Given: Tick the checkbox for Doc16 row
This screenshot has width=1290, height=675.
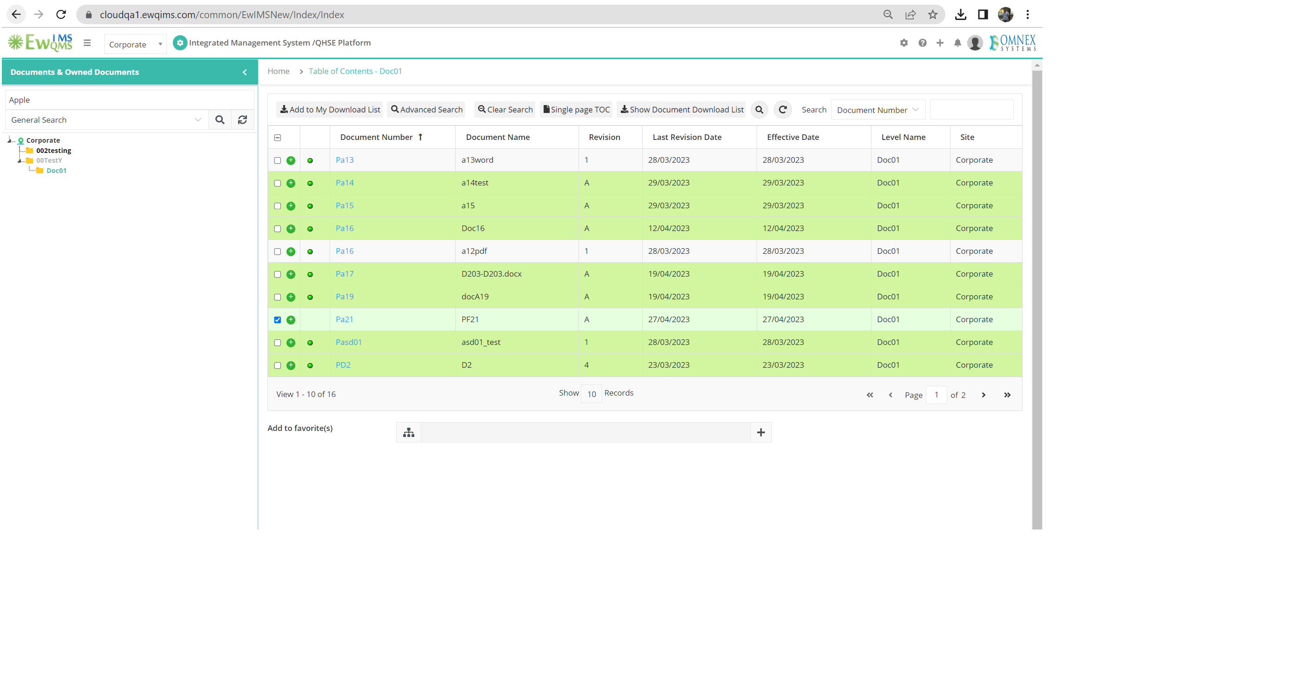Looking at the screenshot, I should [x=278, y=229].
